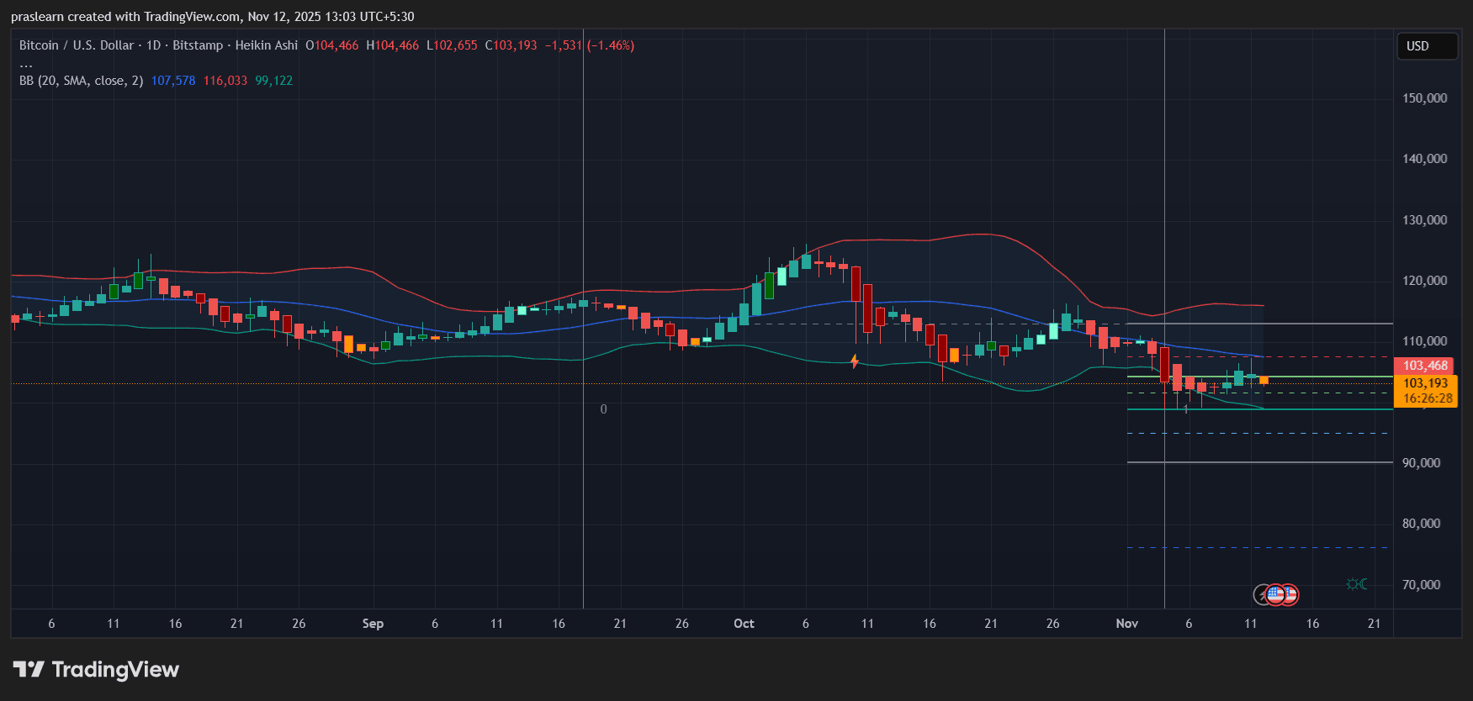
Task: Click the Sep label on the time axis
Action: pyautogui.click(x=373, y=624)
